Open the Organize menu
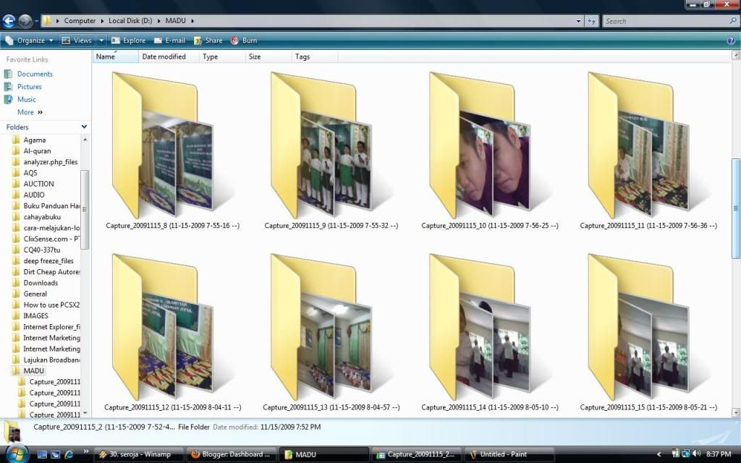The width and height of the screenshot is (741, 463). tap(29, 41)
